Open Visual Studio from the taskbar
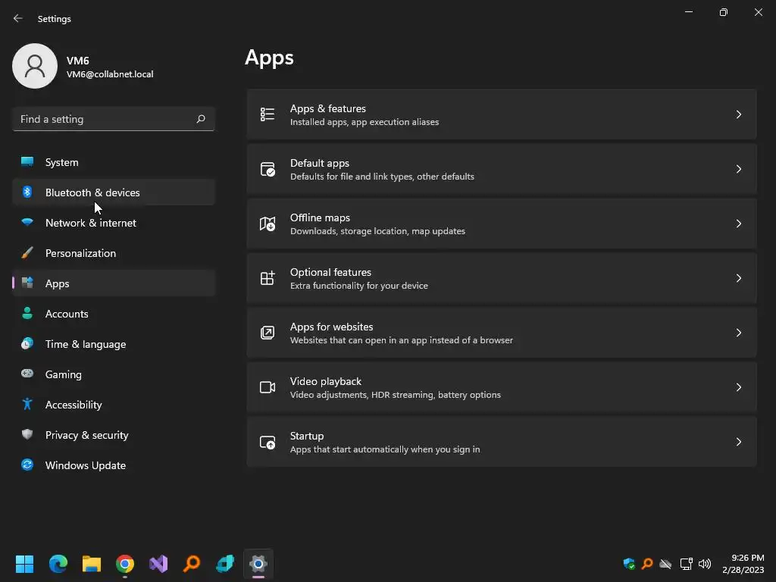The width and height of the screenshot is (776, 582). [158, 564]
